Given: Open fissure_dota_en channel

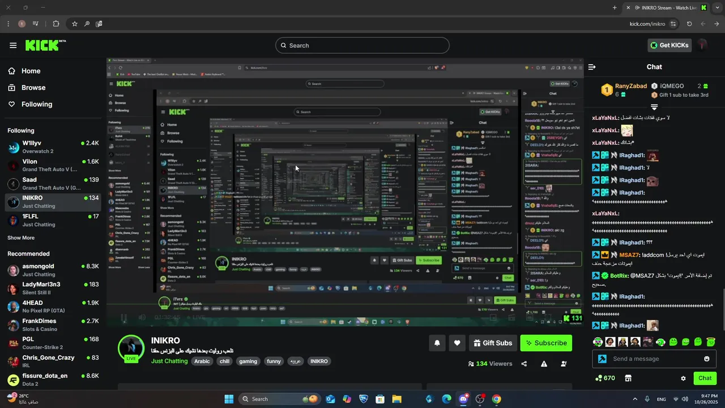Looking at the screenshot, I should click(x=53, y=380).
